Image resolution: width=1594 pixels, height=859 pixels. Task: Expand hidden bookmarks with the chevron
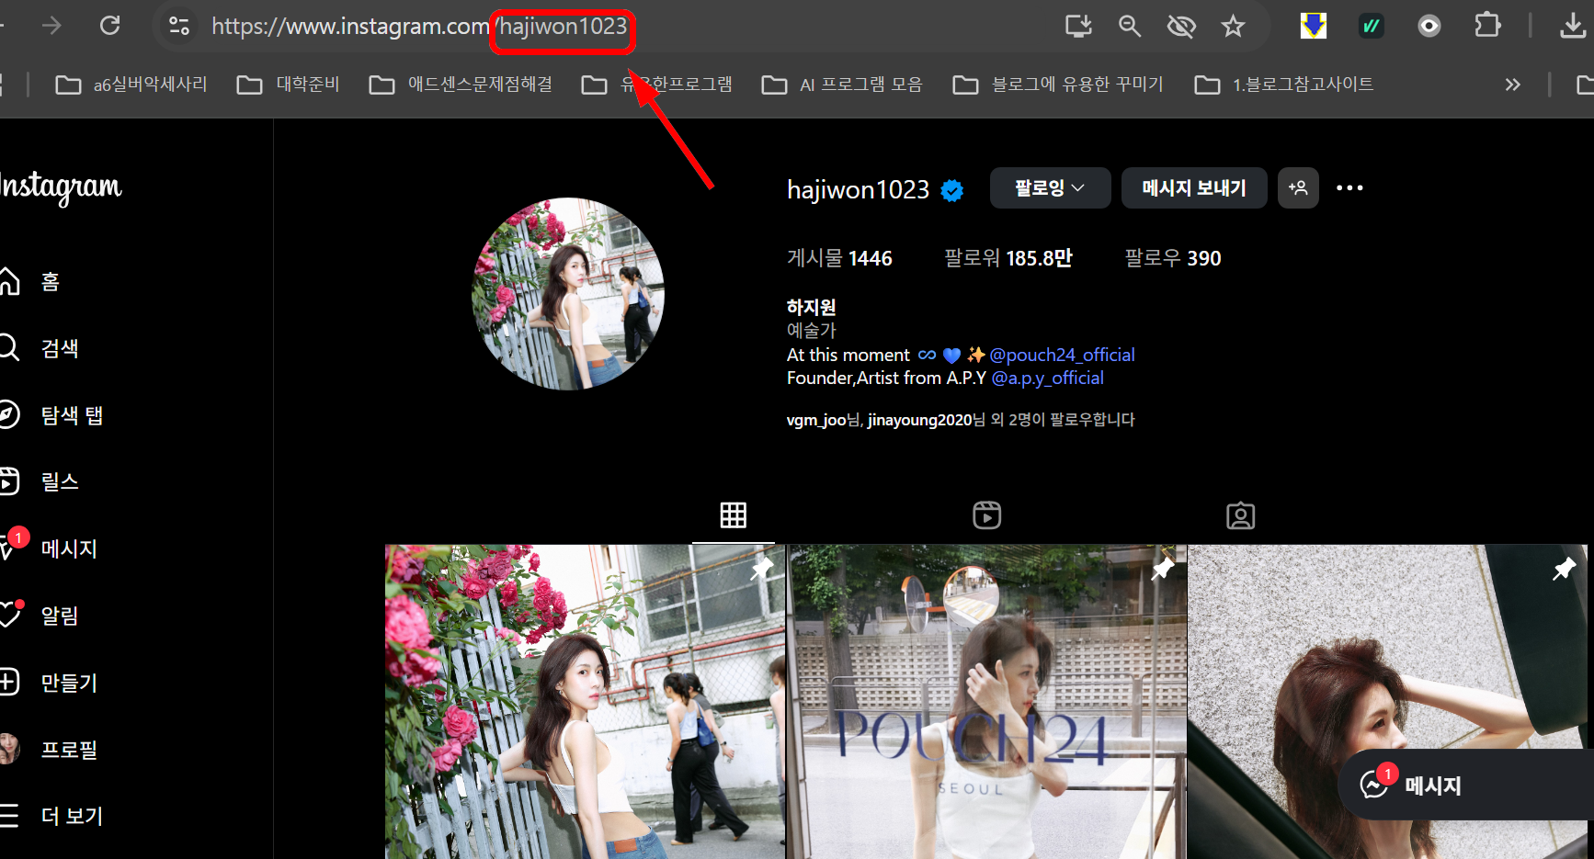(1513, 84)
